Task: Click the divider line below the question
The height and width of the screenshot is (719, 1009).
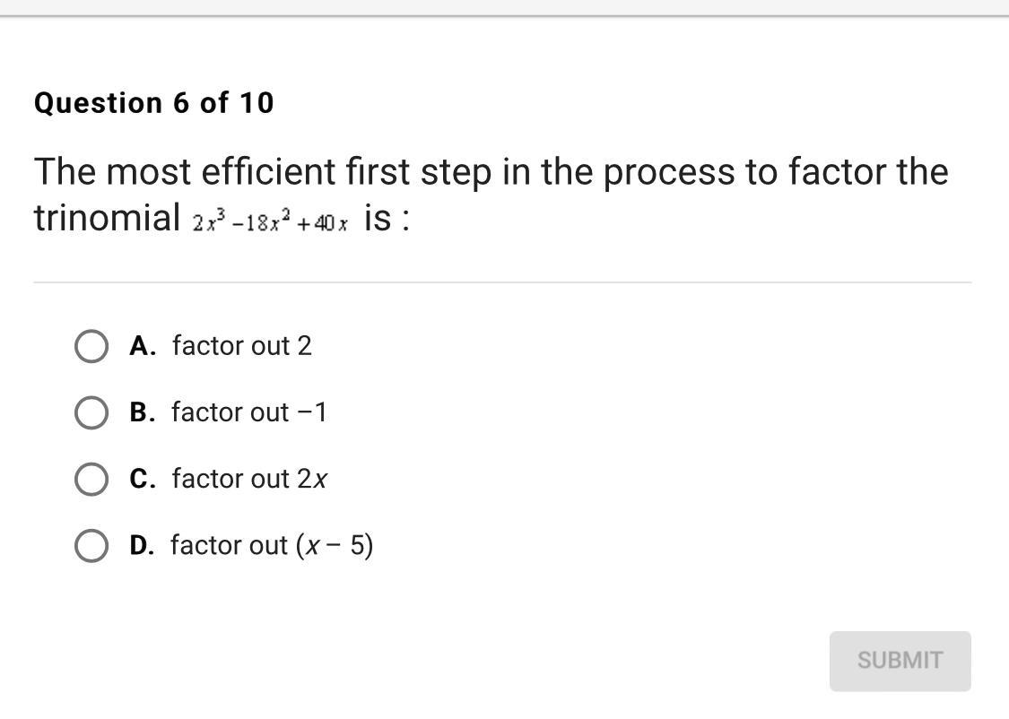Action: 502,282
